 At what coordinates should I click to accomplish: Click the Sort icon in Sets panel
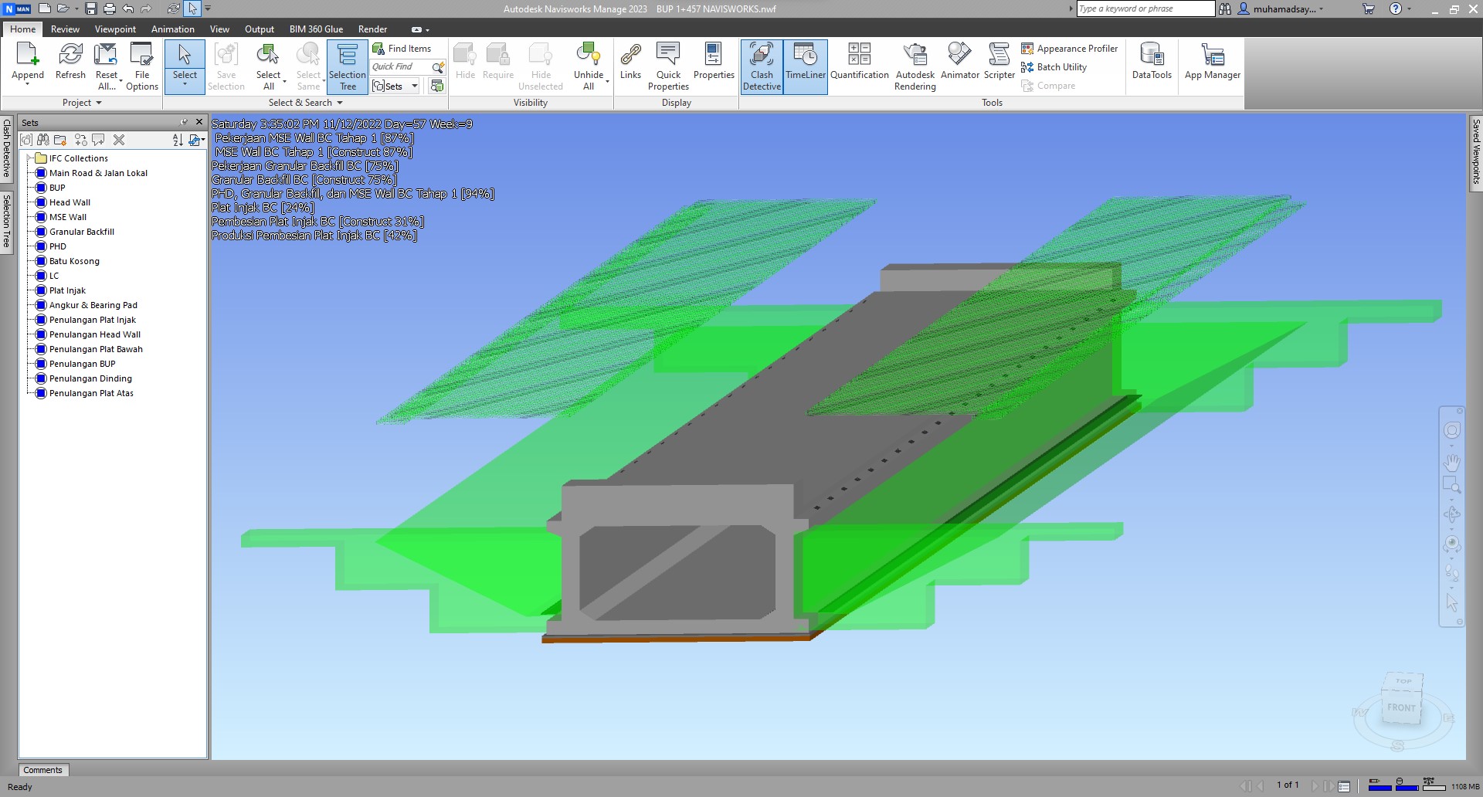pos(178,140)
